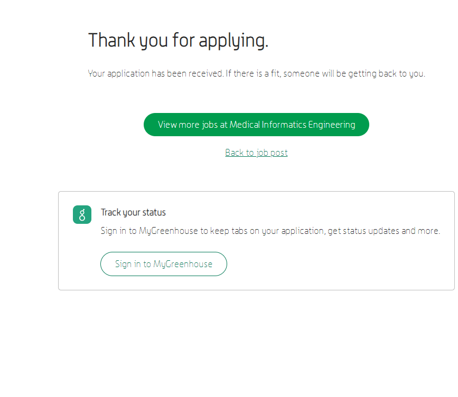Click the application received confirmation text
The width and height of the screenshot is (458, 397).
tap(256, 73)
